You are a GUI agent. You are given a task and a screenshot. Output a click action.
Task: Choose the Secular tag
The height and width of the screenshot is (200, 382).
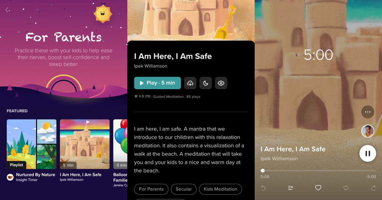coord(184,189)
